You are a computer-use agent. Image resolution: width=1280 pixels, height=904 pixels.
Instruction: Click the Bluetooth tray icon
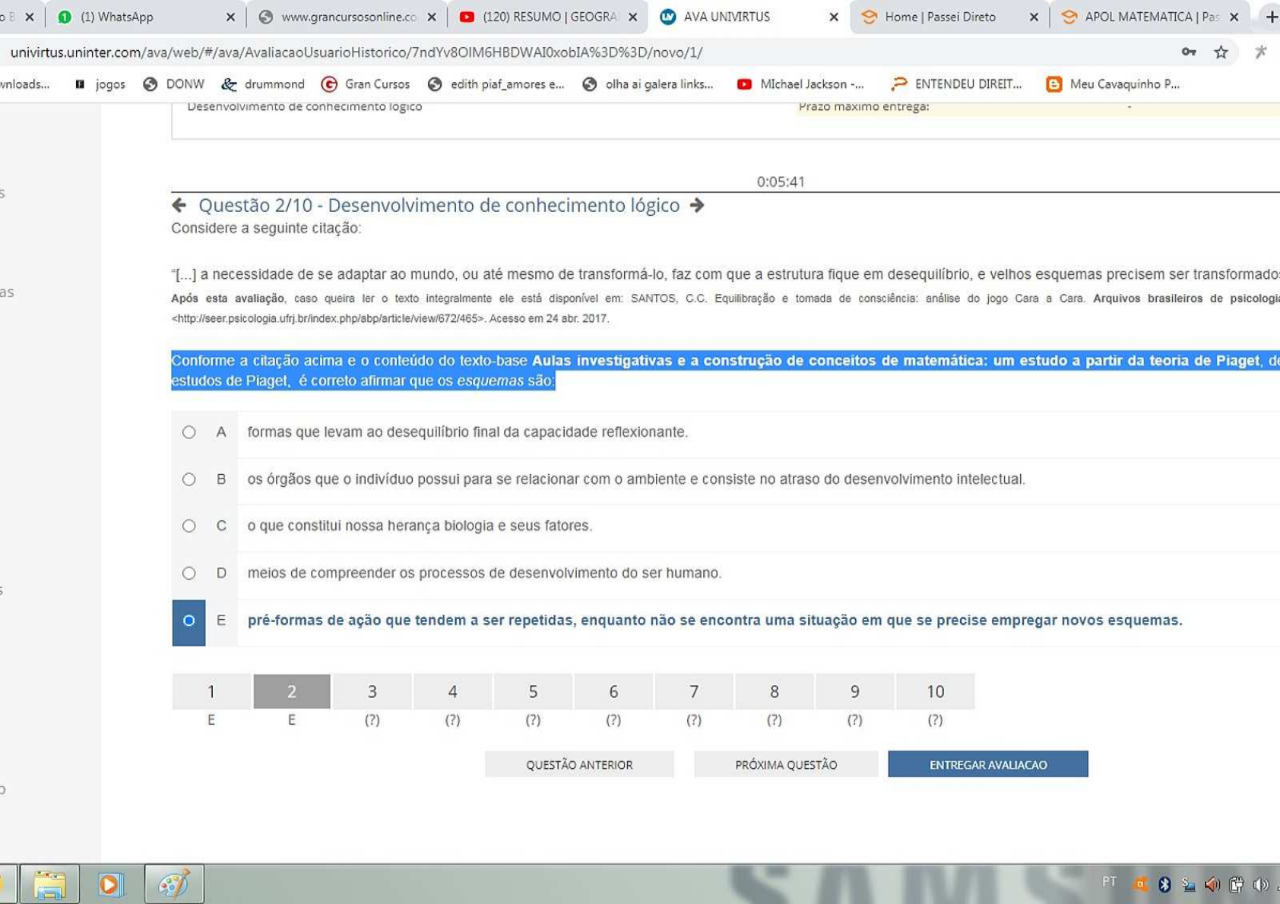pos(1164,884)
